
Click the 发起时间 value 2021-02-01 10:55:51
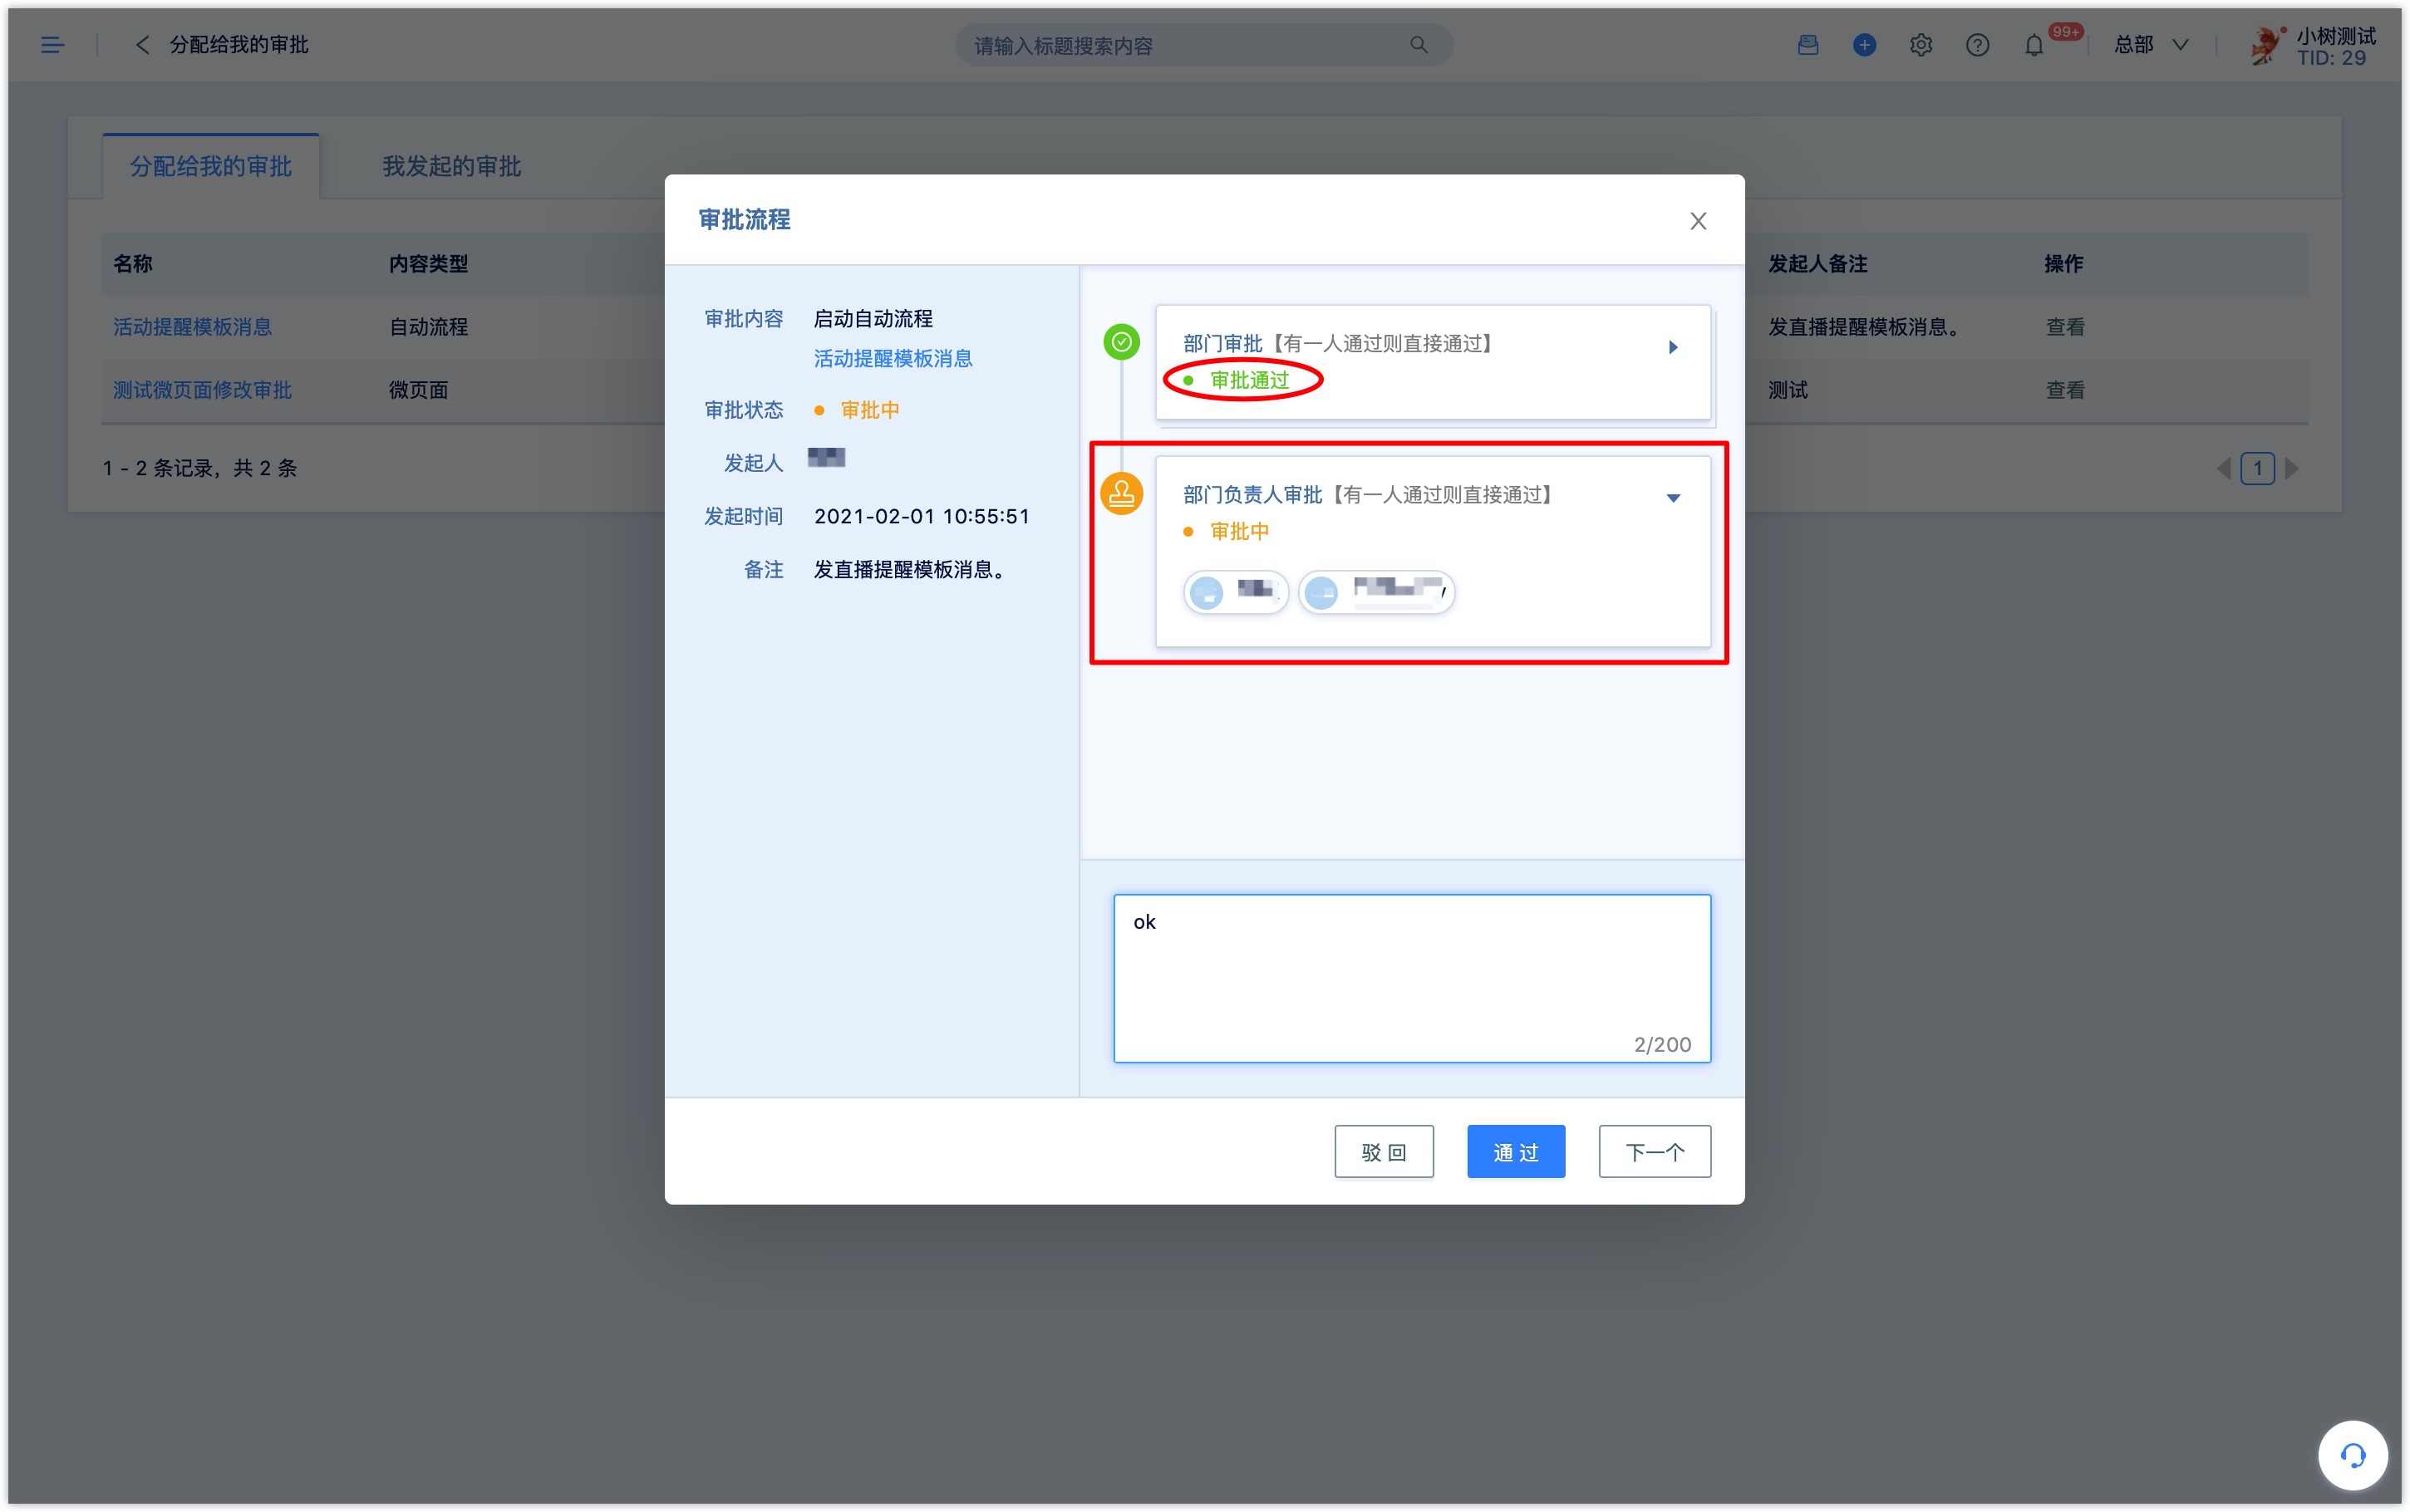921,516
